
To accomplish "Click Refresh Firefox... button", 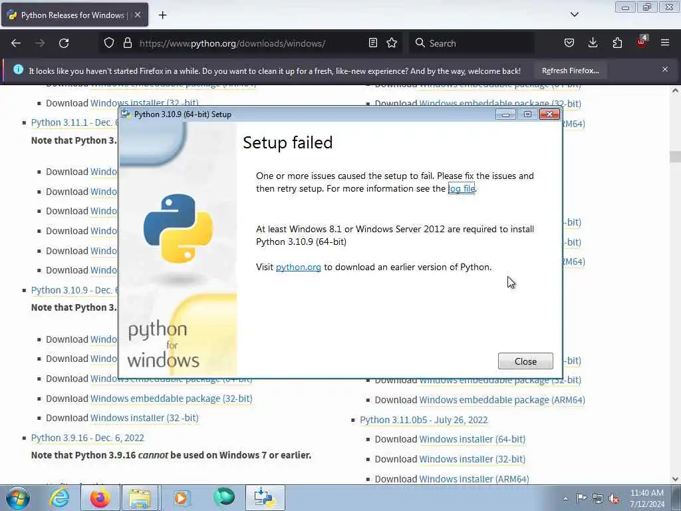I will pos(570,71).
